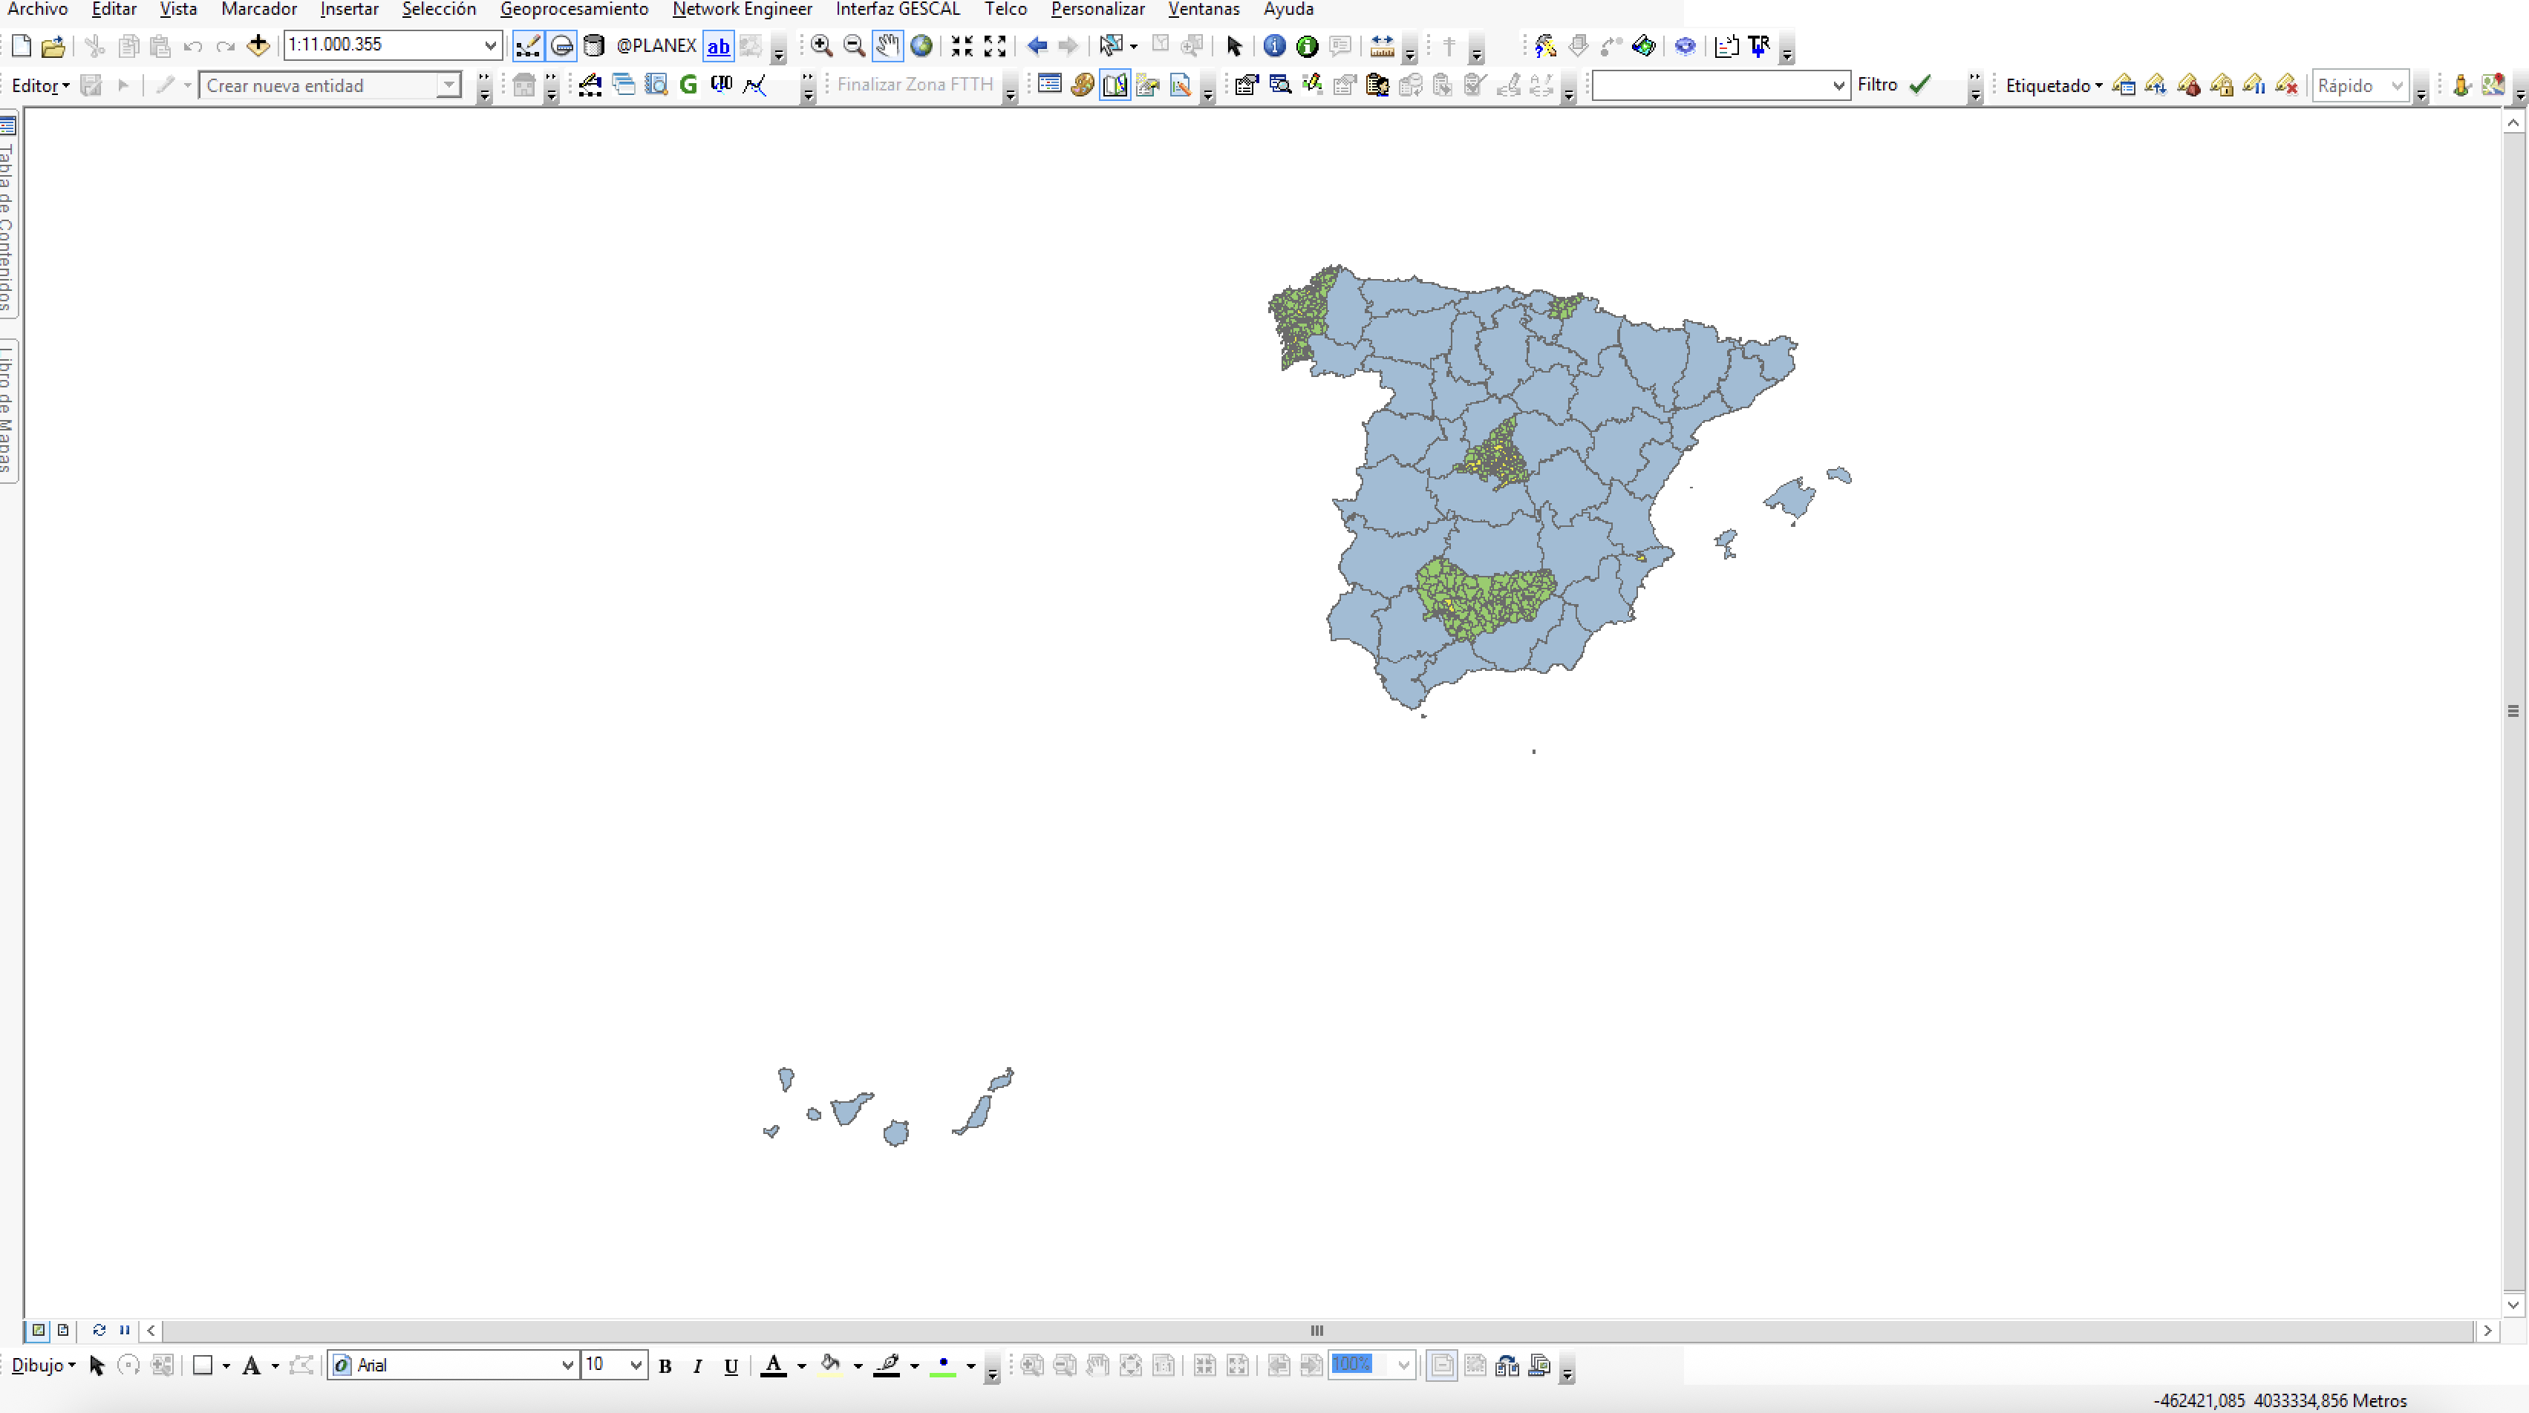The width and height of the screenshot is (2529, 1413).
Task: Open the Editor dropdown menu
Action: tap(40, 85)
